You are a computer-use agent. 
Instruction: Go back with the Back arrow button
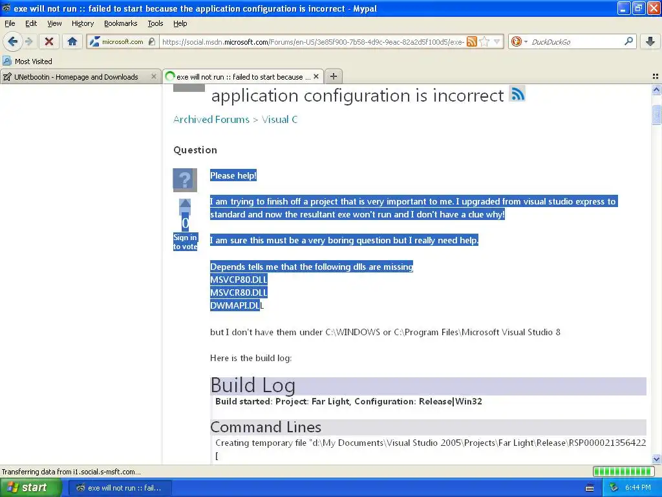click(x=12, y=41)
